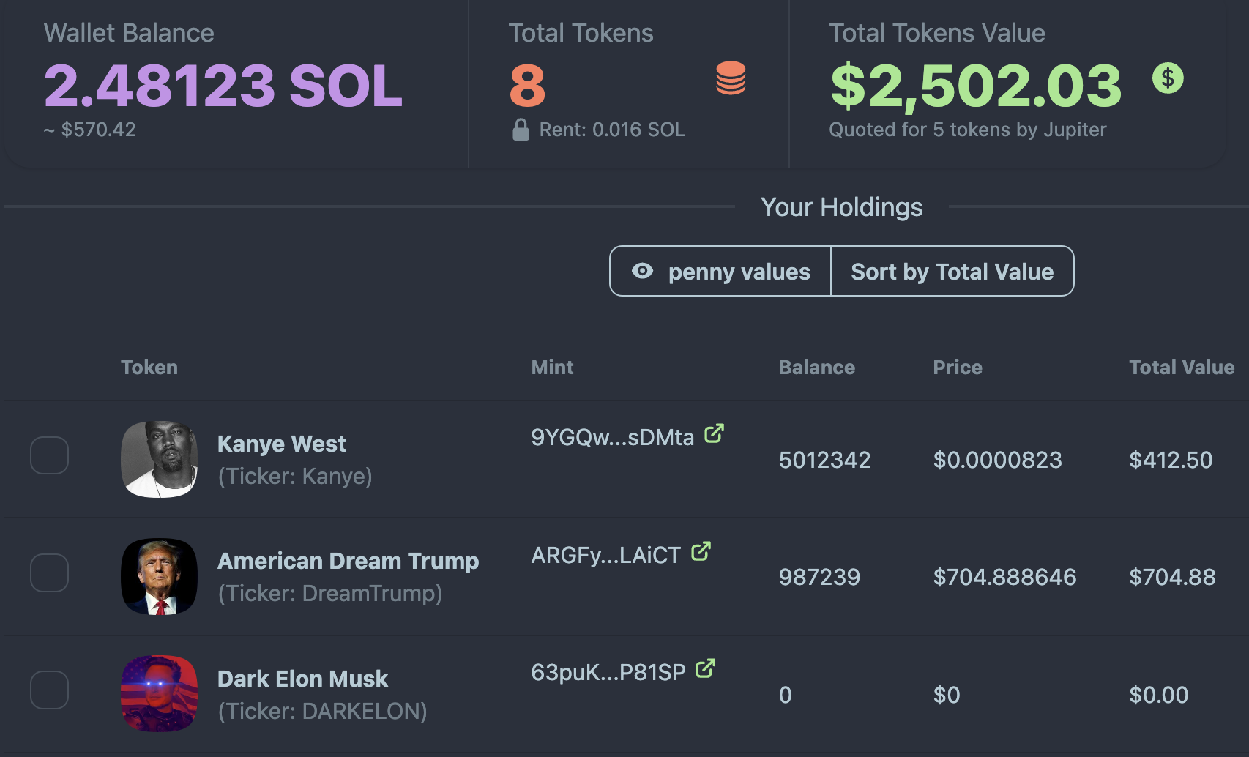
Task: Click the Balance column header
Action: tap(816, 368)
